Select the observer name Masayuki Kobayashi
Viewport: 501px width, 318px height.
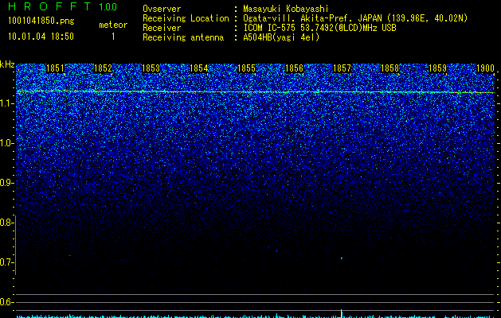[x=286, y=9]
